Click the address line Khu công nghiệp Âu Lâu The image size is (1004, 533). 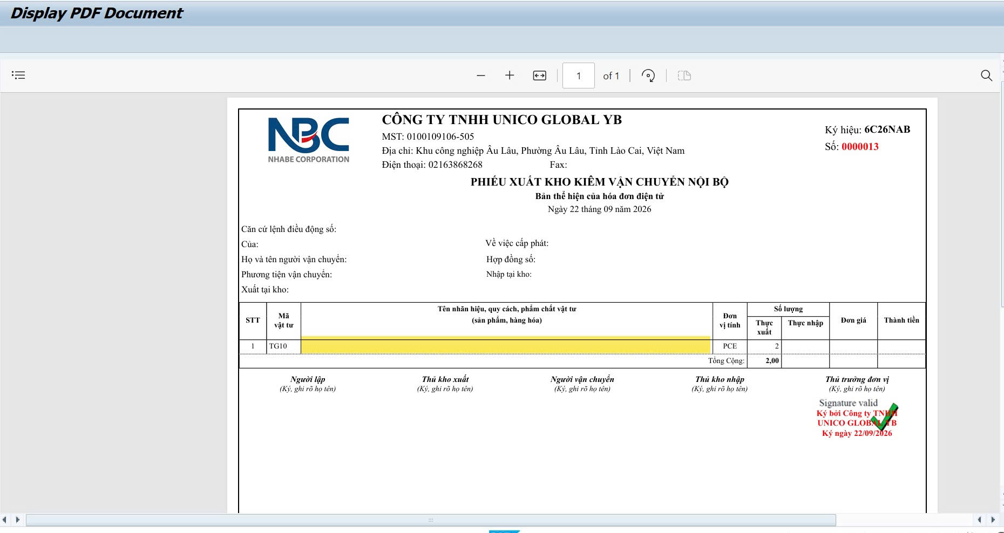(533, 151)
